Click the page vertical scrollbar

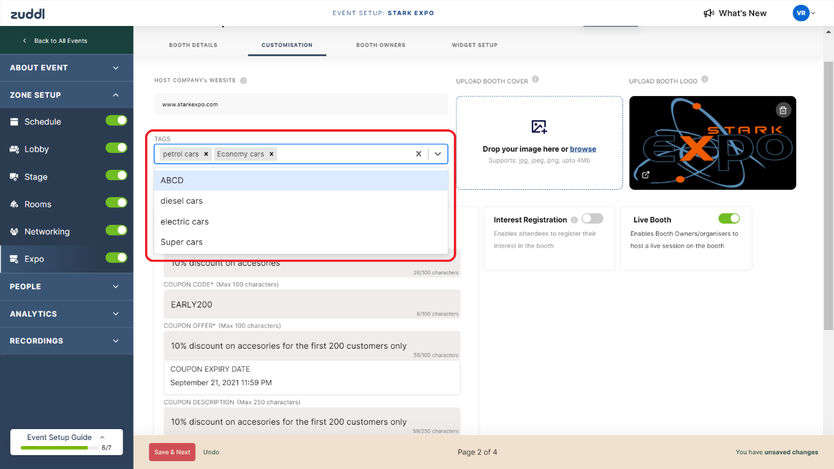point(829,195)
